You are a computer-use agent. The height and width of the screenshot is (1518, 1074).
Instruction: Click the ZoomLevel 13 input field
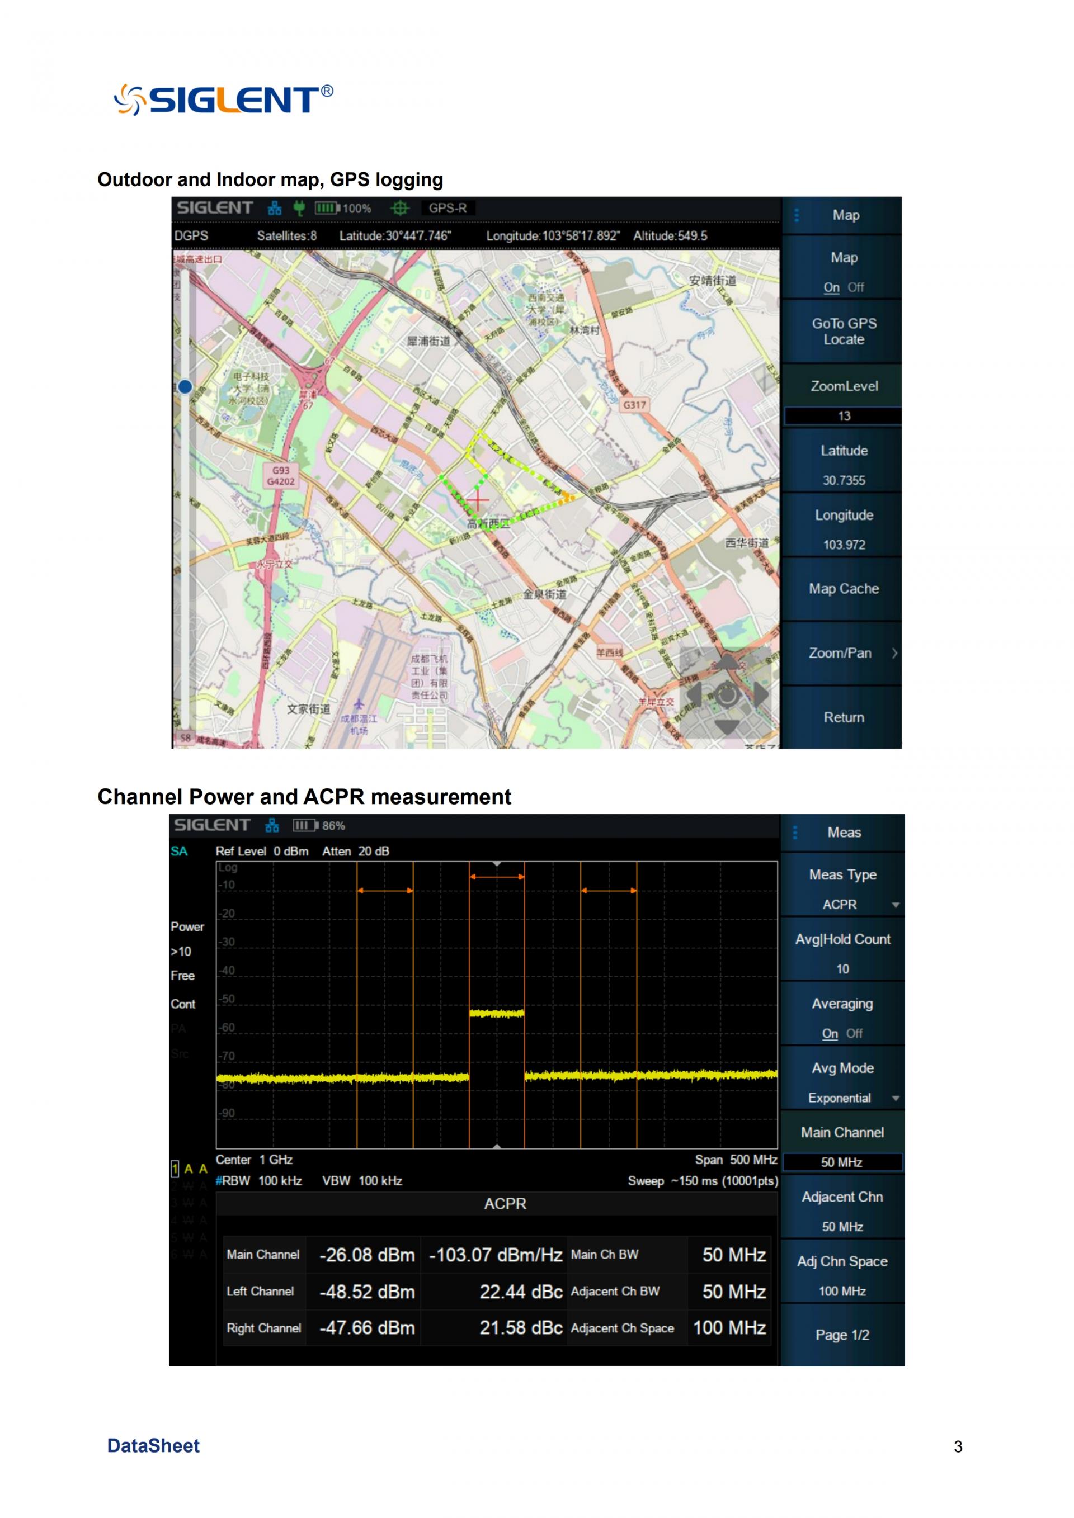[x=843, y=416]
